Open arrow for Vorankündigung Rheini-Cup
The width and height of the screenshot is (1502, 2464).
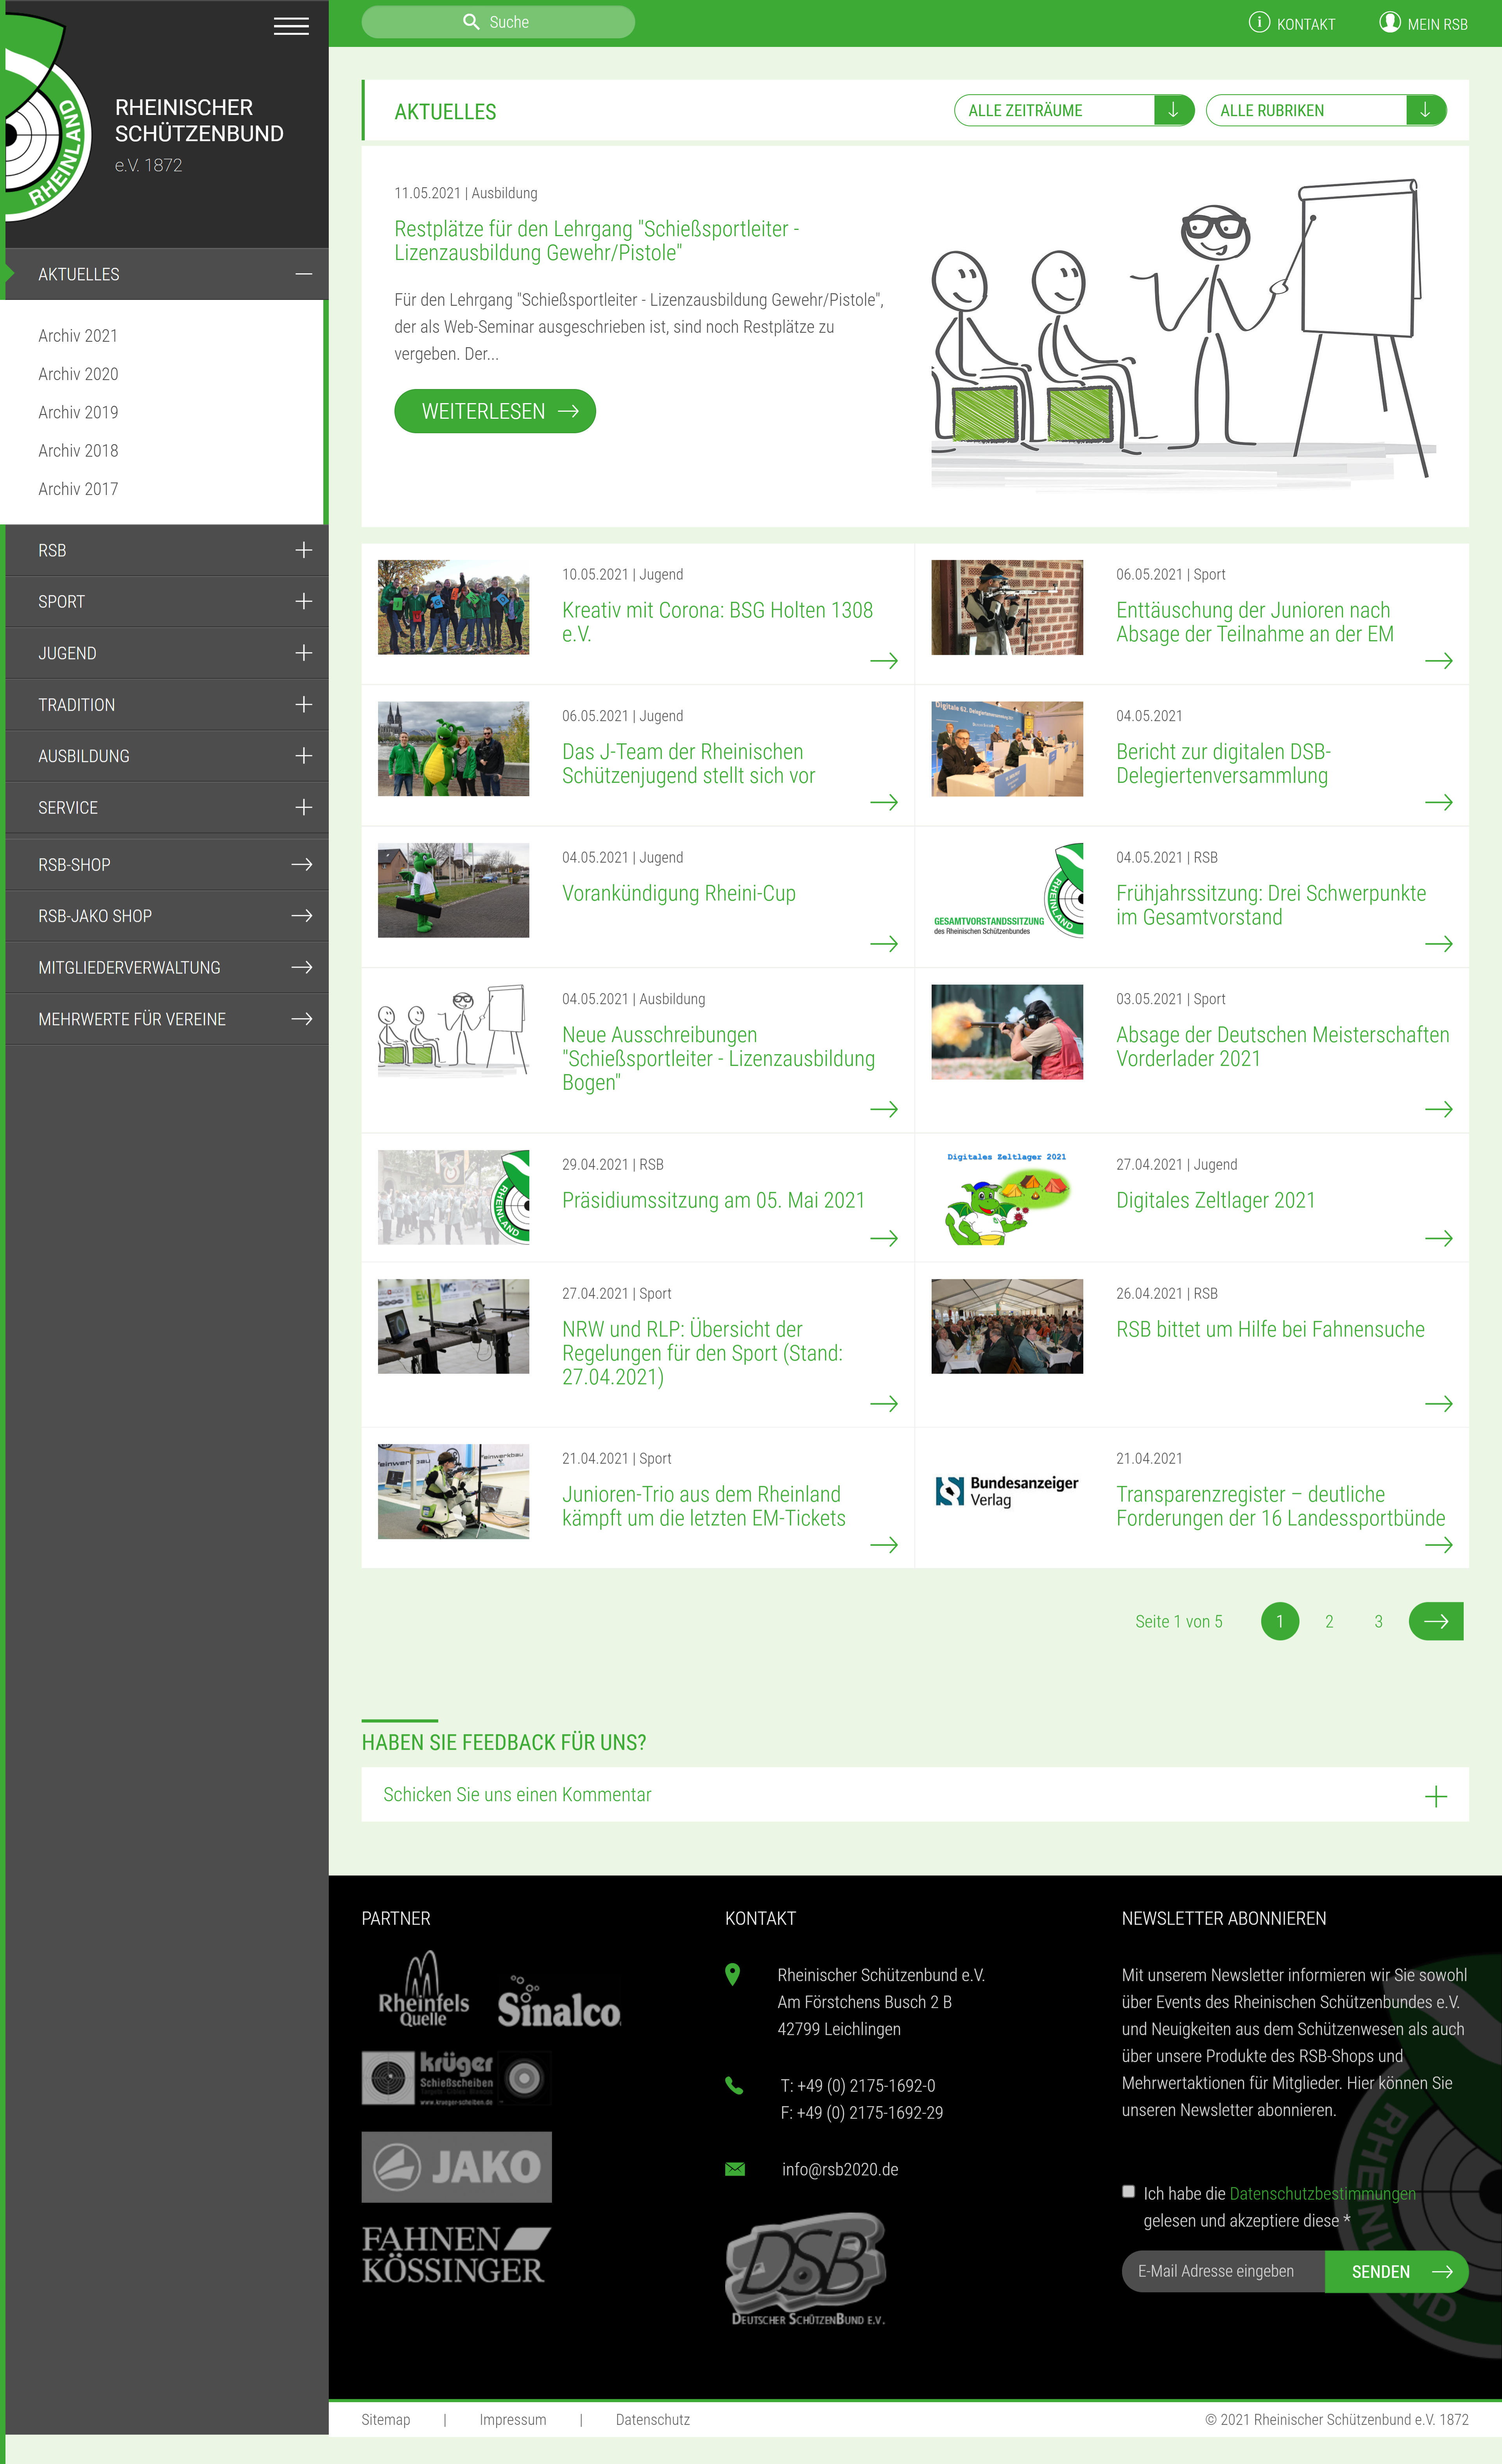pos(883,944)
